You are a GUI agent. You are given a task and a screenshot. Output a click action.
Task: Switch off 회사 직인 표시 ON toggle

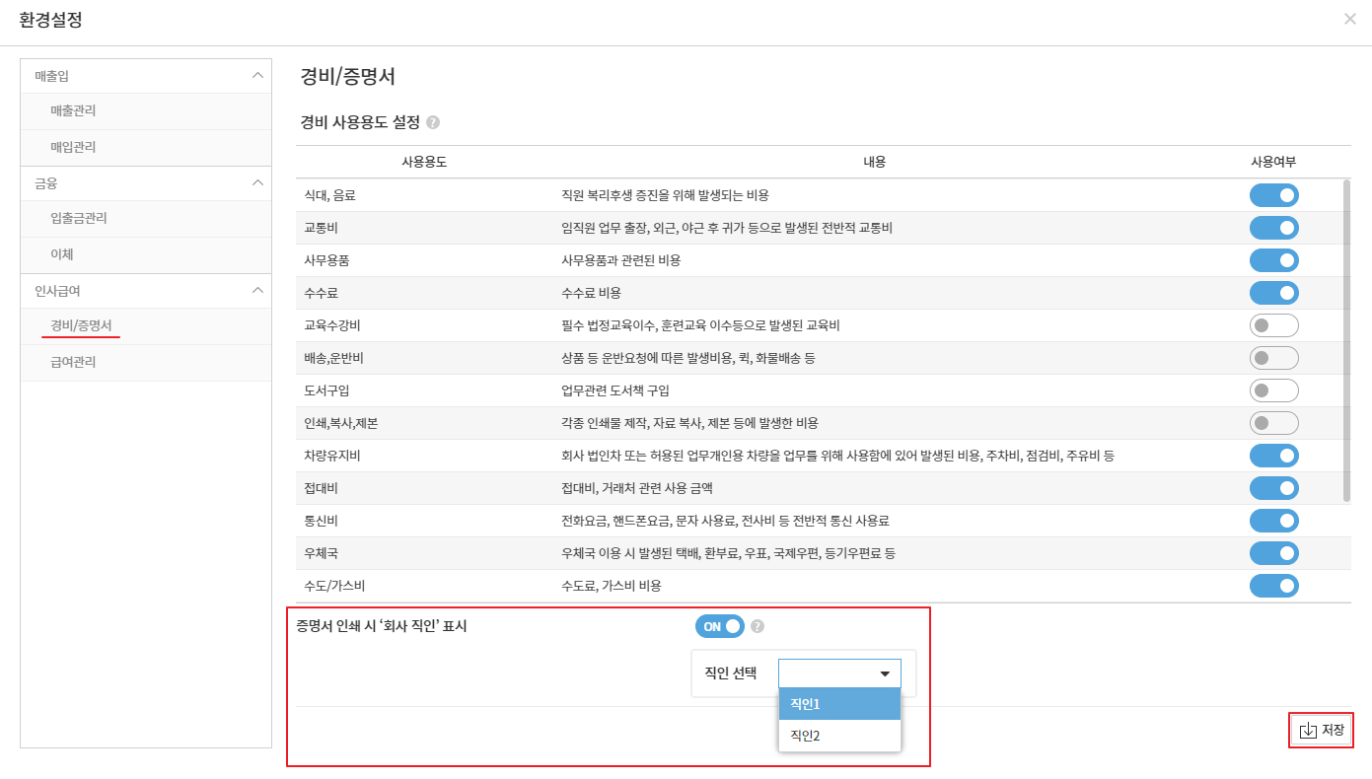[719, 626]
